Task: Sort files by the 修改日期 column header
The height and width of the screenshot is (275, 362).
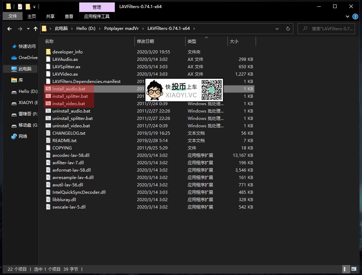Action: pos(145,41)
